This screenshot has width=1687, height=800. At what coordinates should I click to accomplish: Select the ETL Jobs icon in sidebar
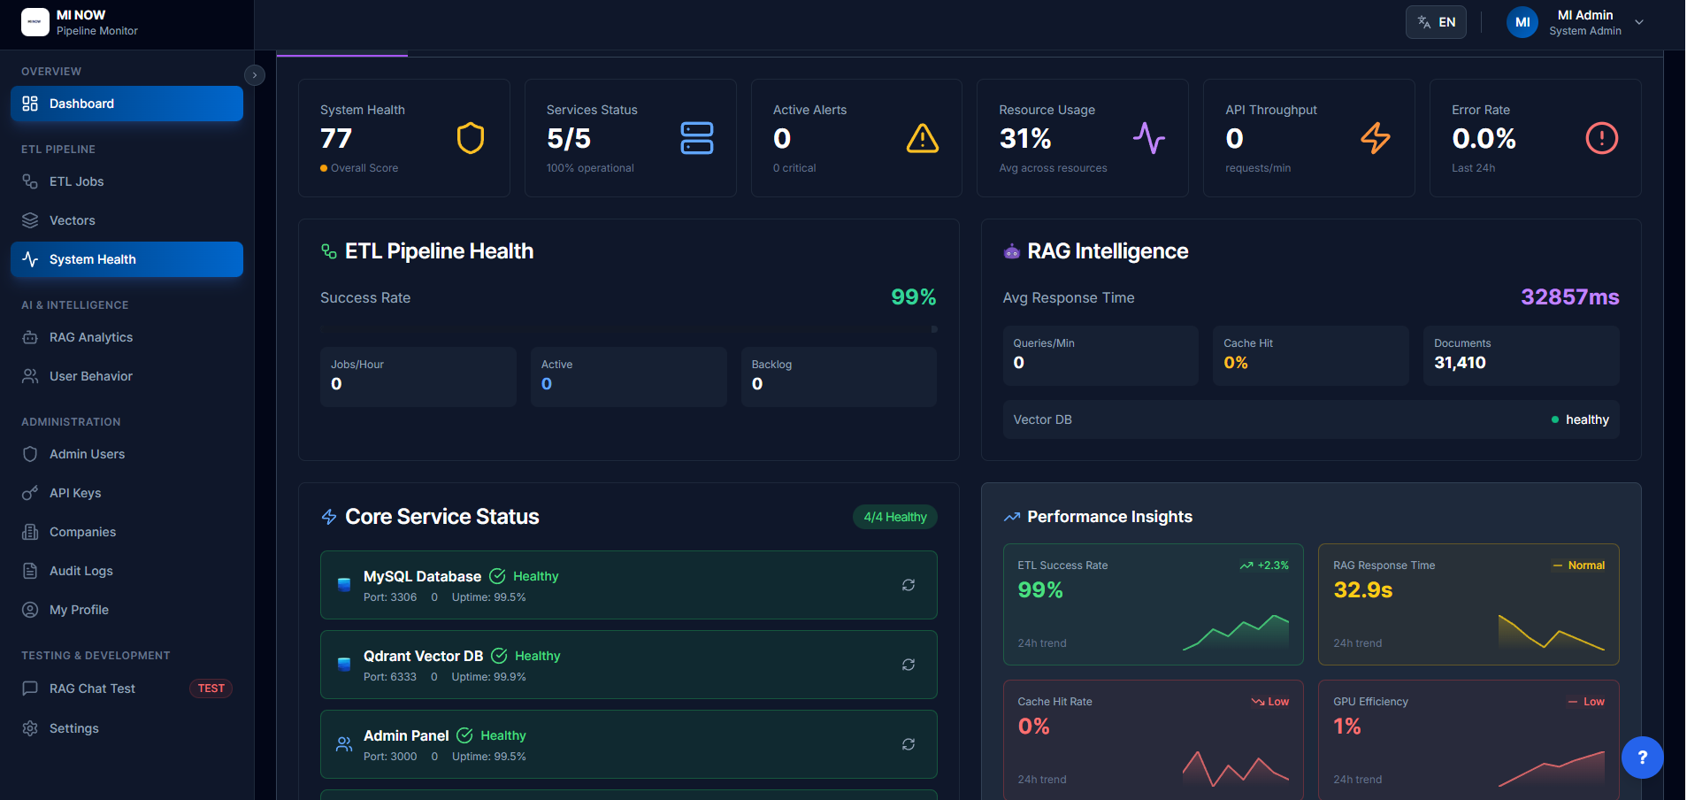(30, 181)
